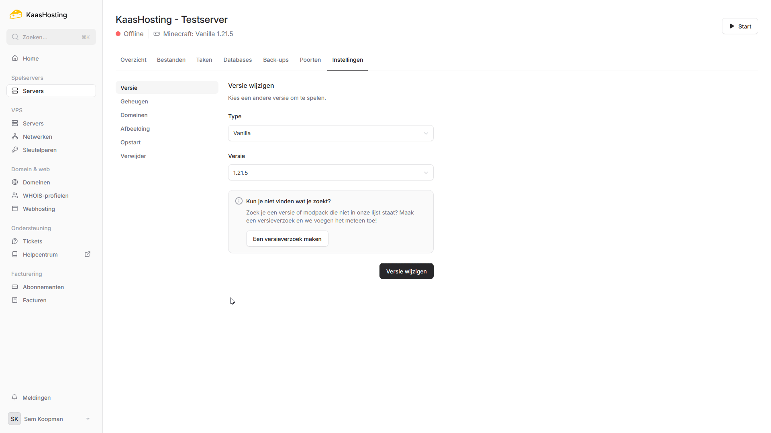Click the Tickets chat bubble icon

[15, 241]
